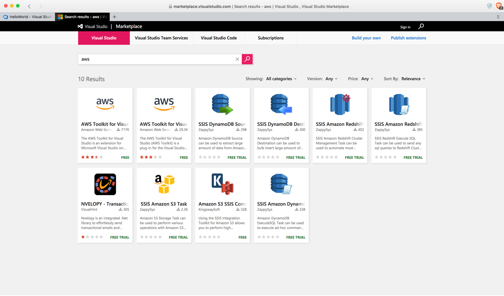This screenshot has width=504, height=296.
Task: Open the Publish extensions link
Action: pyautogui.click(x=408, y=38)
